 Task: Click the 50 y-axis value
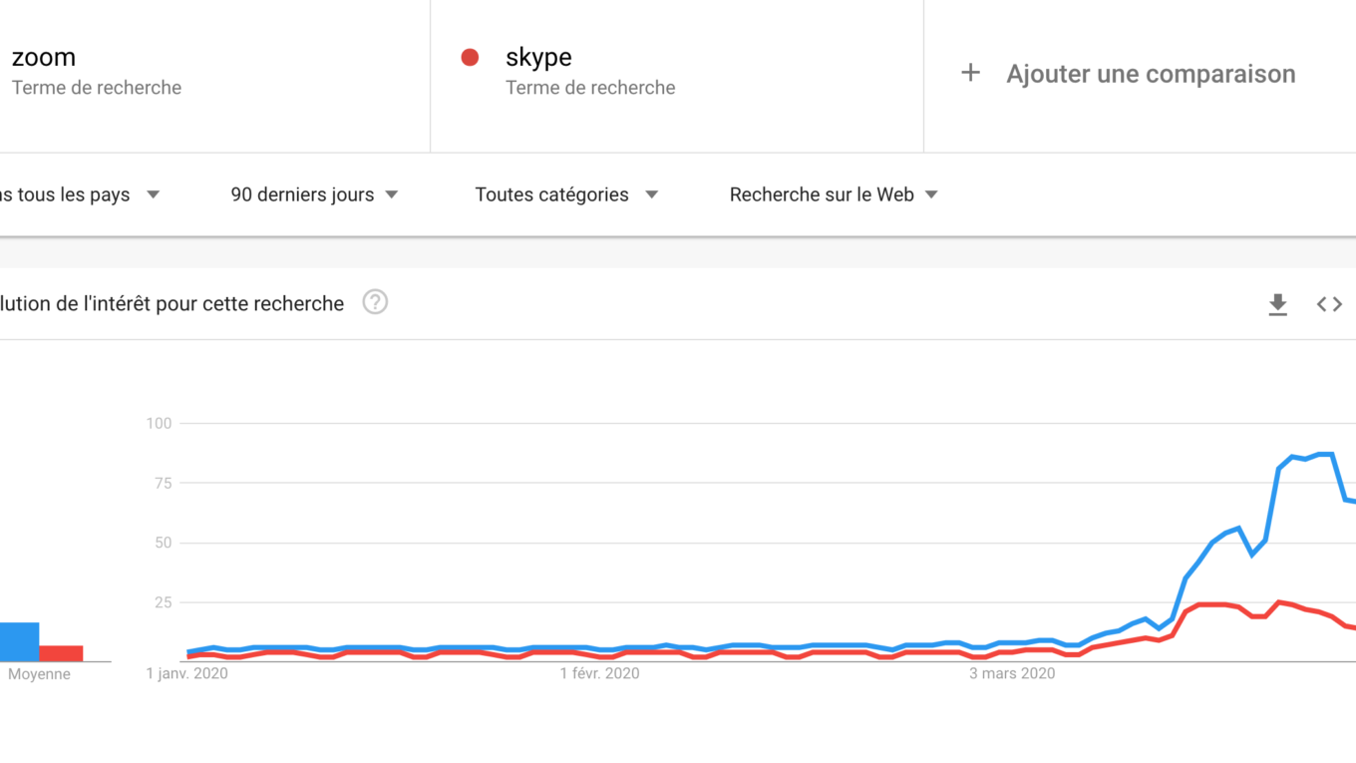click(163, 544)
